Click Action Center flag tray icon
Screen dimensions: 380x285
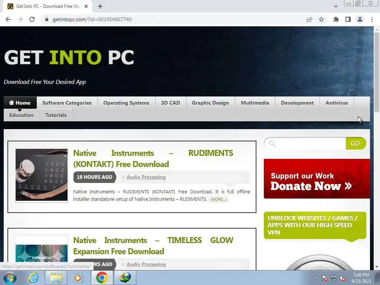coord(325,278)
